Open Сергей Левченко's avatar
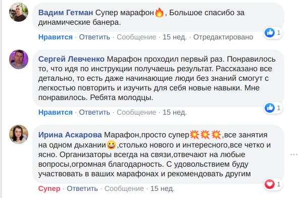 tap(19, 60)
